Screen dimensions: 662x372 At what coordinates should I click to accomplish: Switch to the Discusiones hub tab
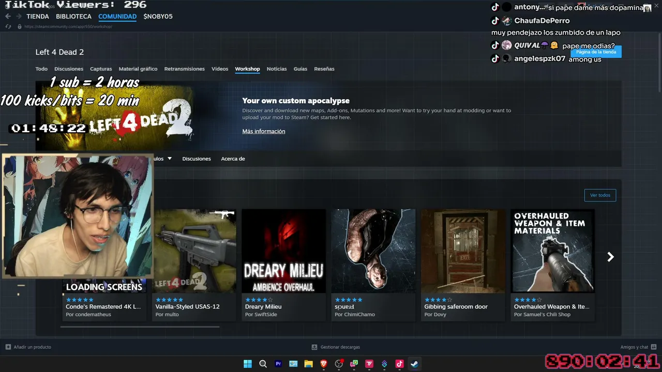pos(69,69)
